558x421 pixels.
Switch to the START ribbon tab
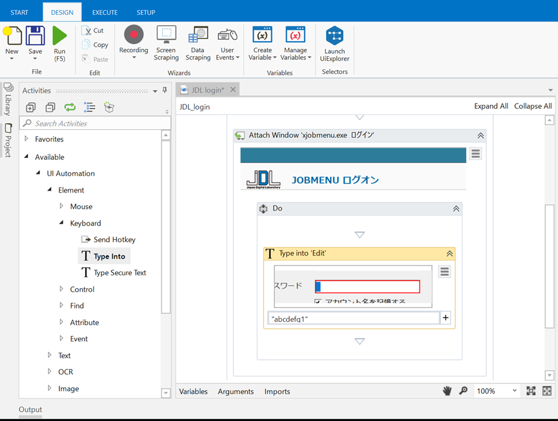(19, 12)
